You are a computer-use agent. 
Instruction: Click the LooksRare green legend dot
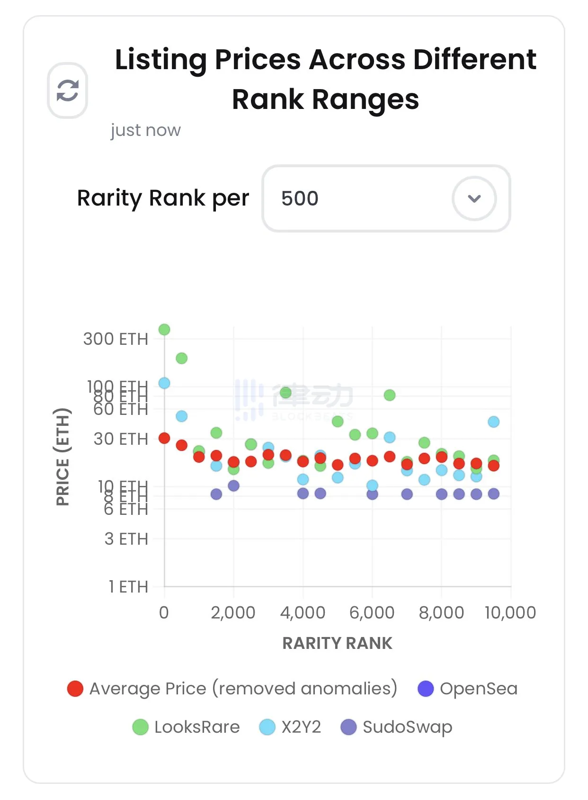(140, 727)
